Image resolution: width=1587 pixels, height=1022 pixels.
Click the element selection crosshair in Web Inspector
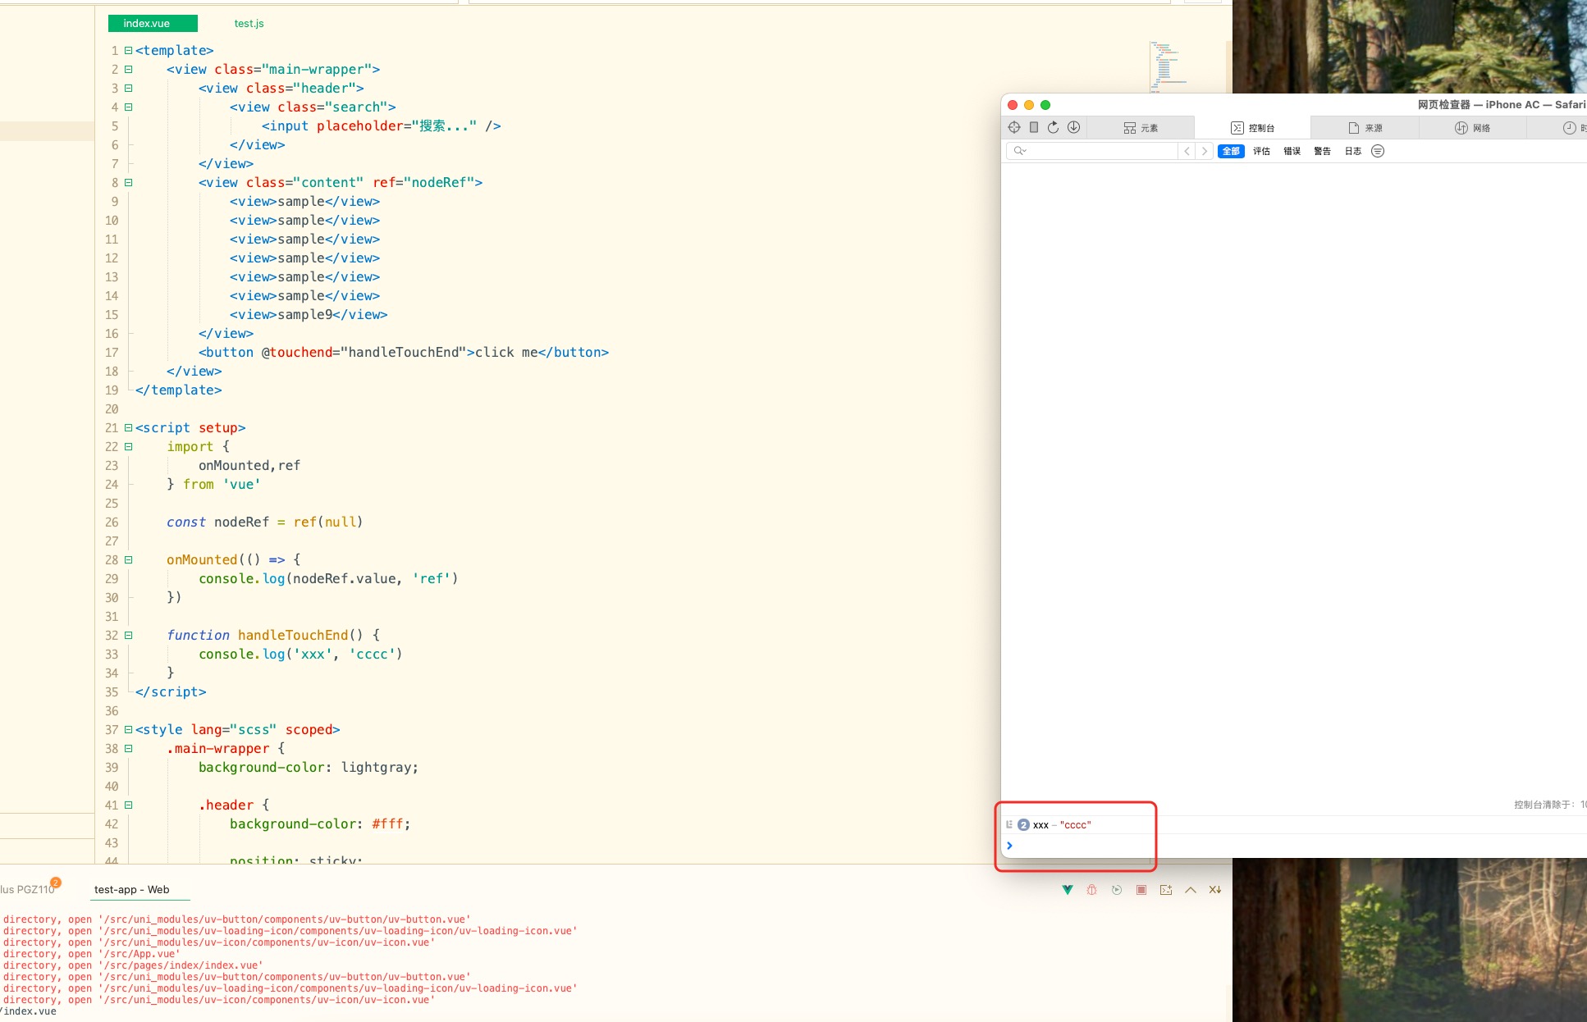click(x=1014, y=127)
